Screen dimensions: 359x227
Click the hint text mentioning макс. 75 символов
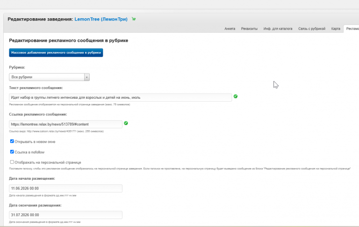click(70, 104)
